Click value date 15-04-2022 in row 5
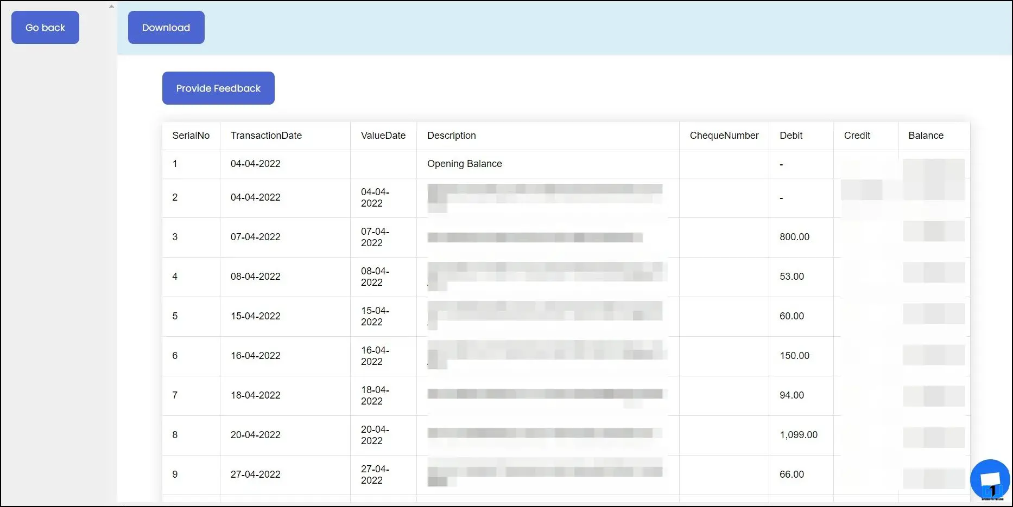This screenshot has height=507, width=1013. [x=375, y=316]
